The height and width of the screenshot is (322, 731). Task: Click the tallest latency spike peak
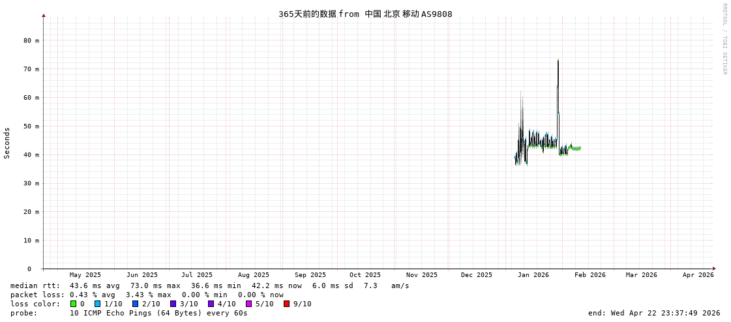(x=558, y=61)
